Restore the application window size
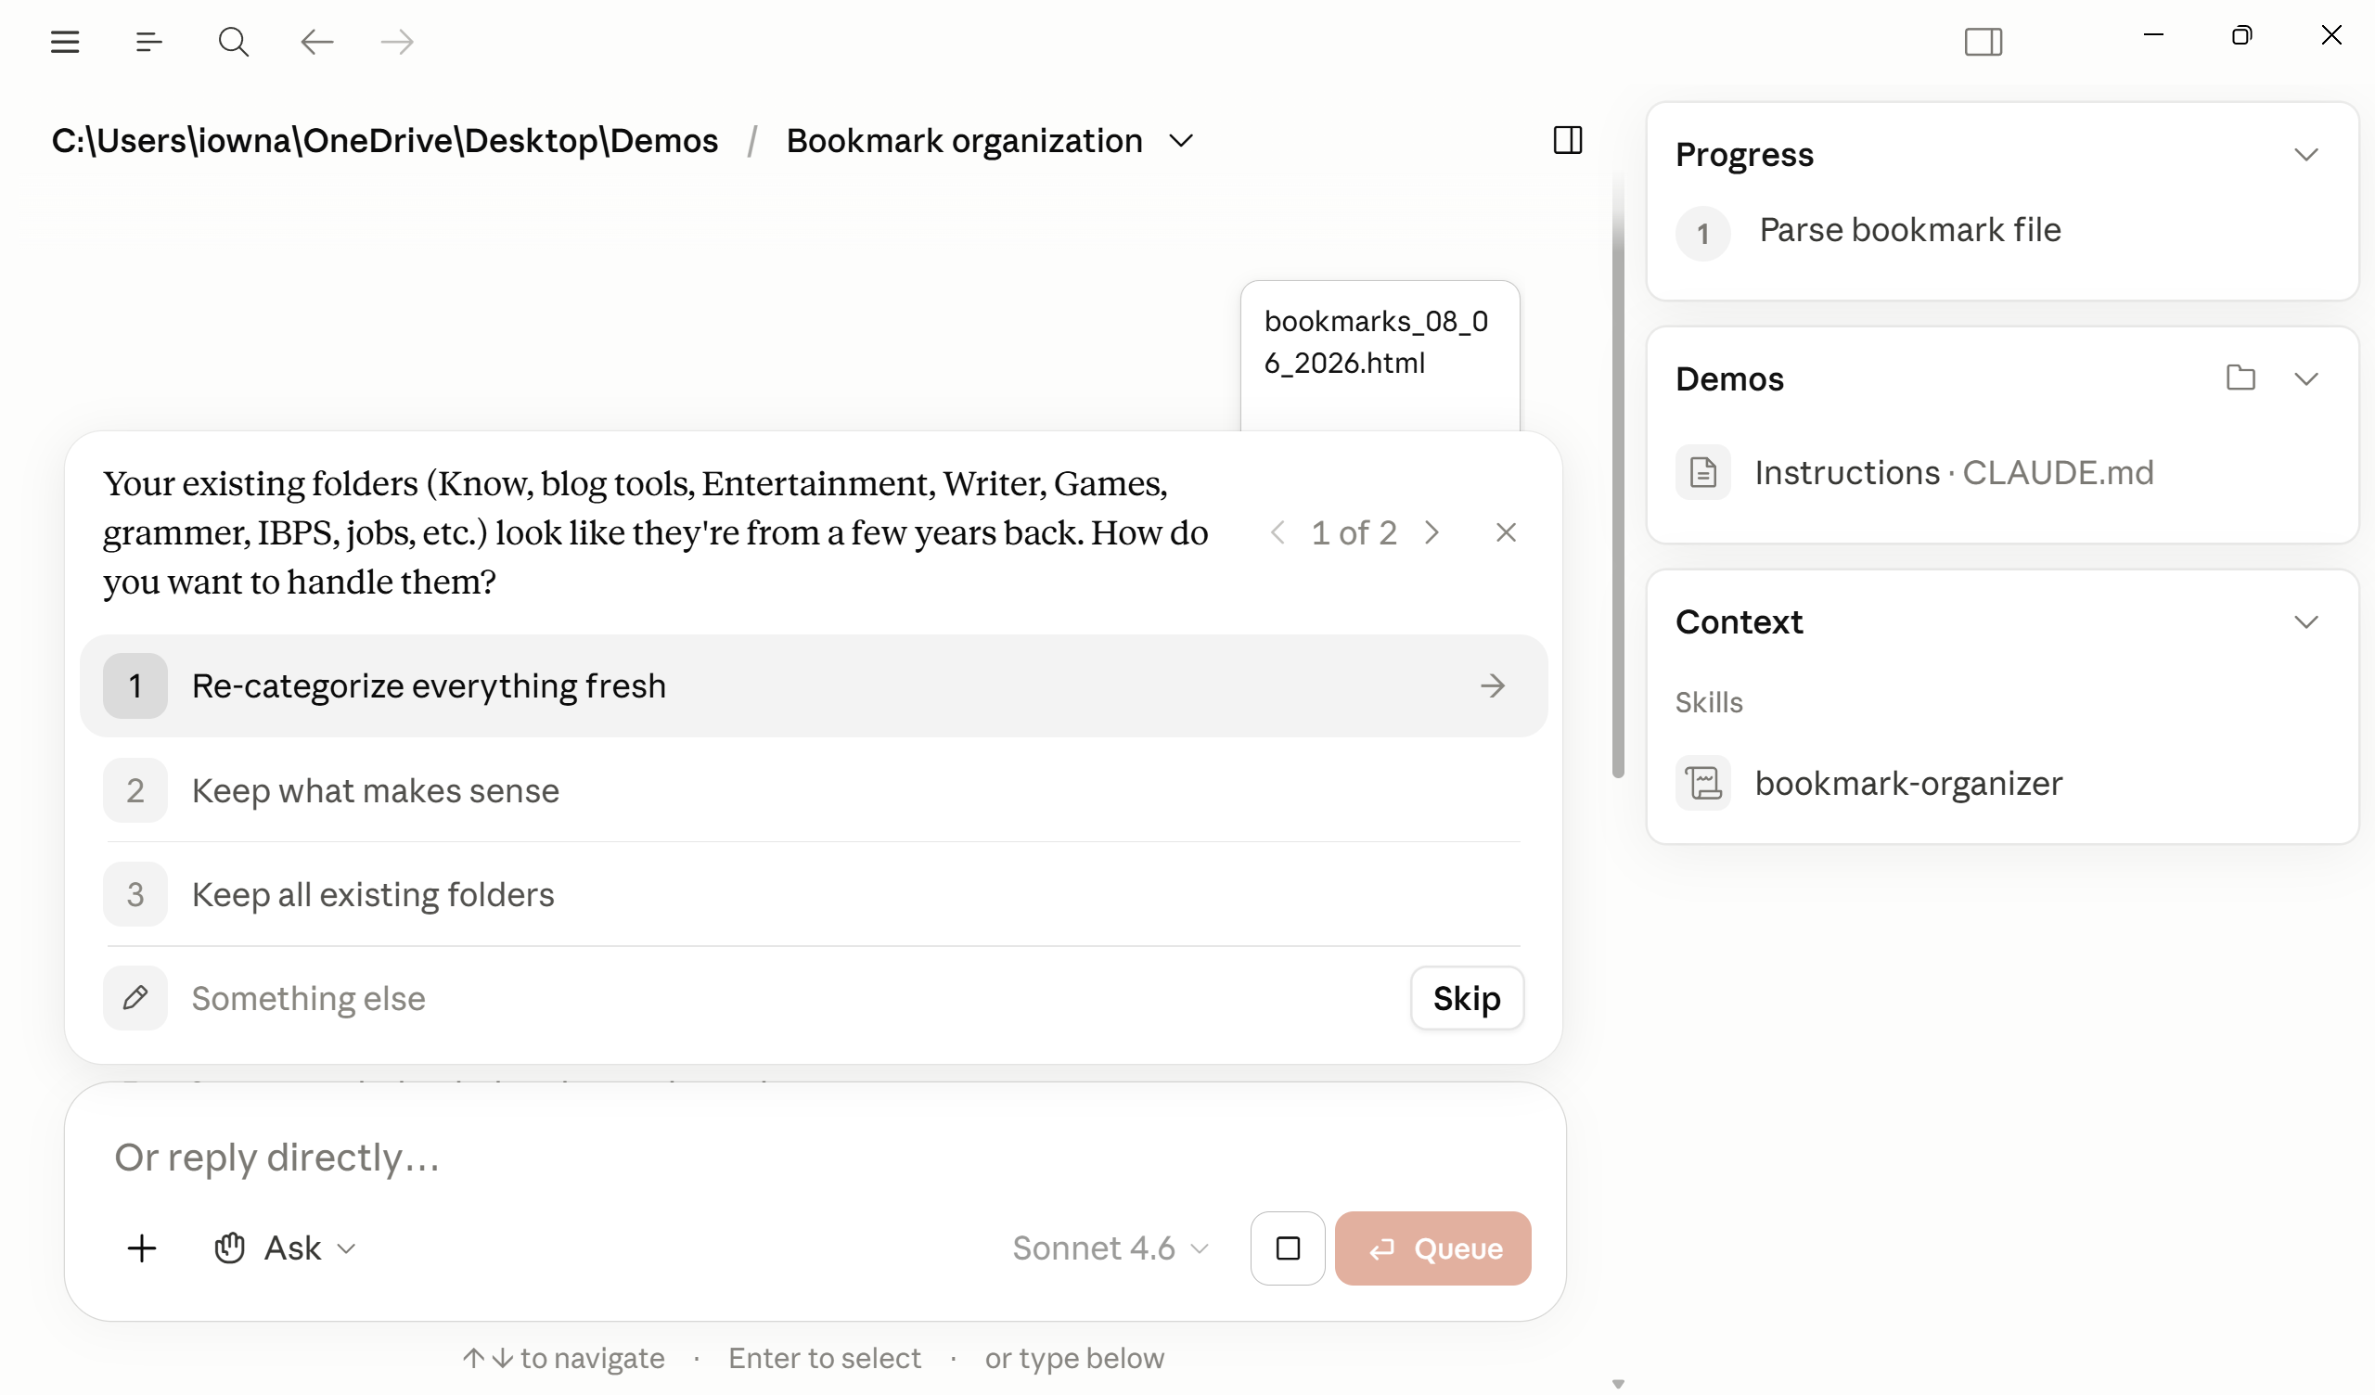The image size is (2375, 1395). coord(2241,36)
